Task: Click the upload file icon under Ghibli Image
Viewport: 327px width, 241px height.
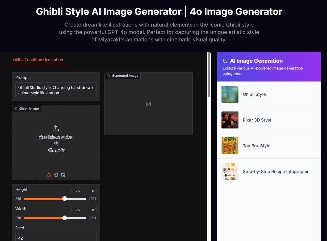Action: click(x=49, y=175)
